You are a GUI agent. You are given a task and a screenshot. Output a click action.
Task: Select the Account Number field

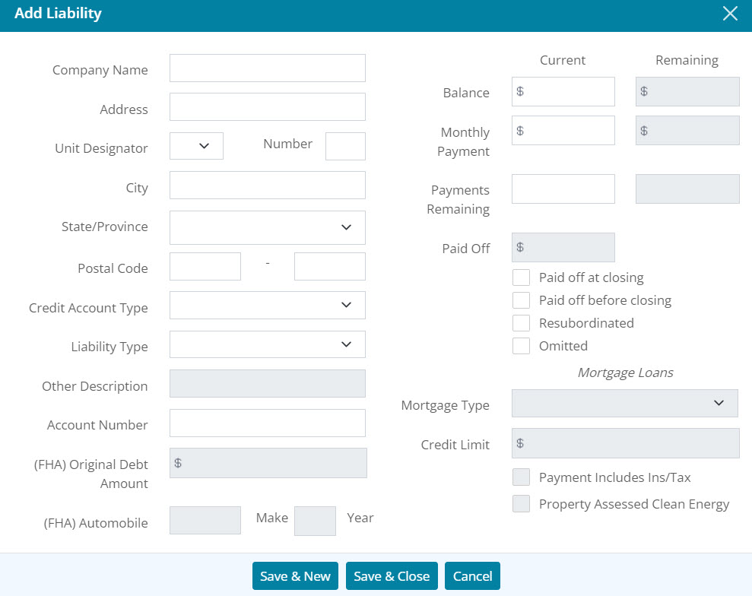coord(267,423)
